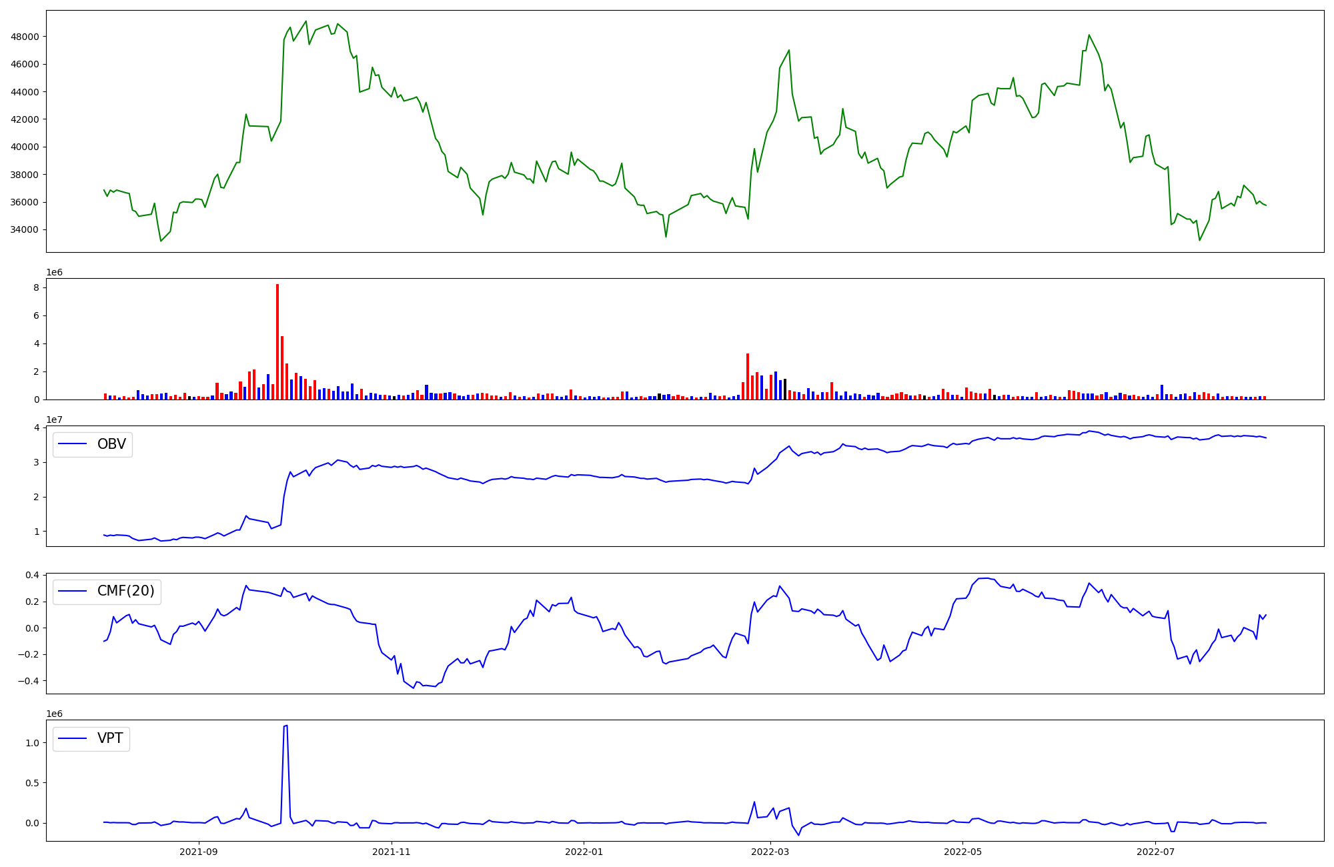Click the VPT legend entry
Viewport: 1334px width, 867px height.
[110, 739]
